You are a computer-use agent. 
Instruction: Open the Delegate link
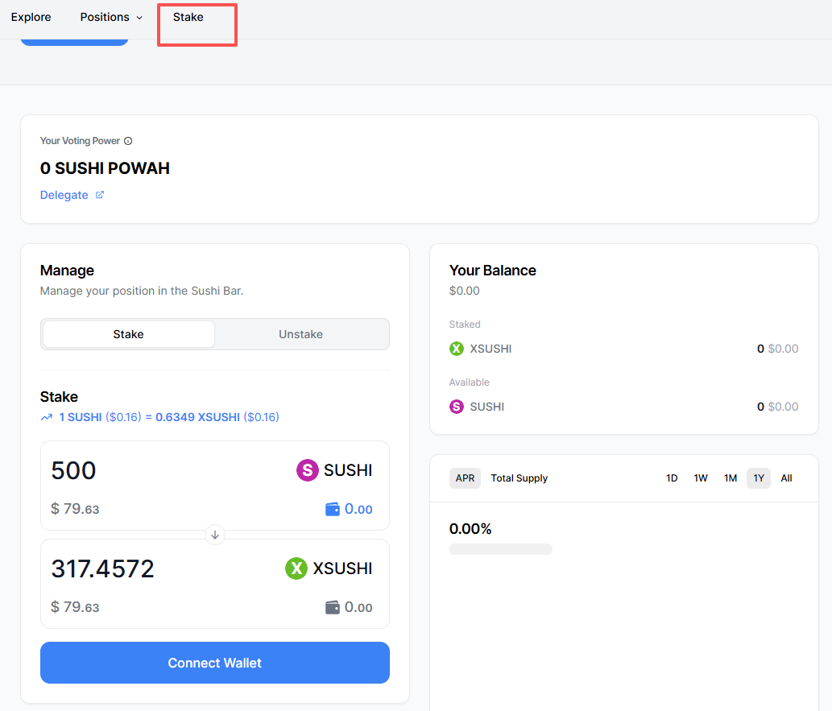tap(64, 195)
